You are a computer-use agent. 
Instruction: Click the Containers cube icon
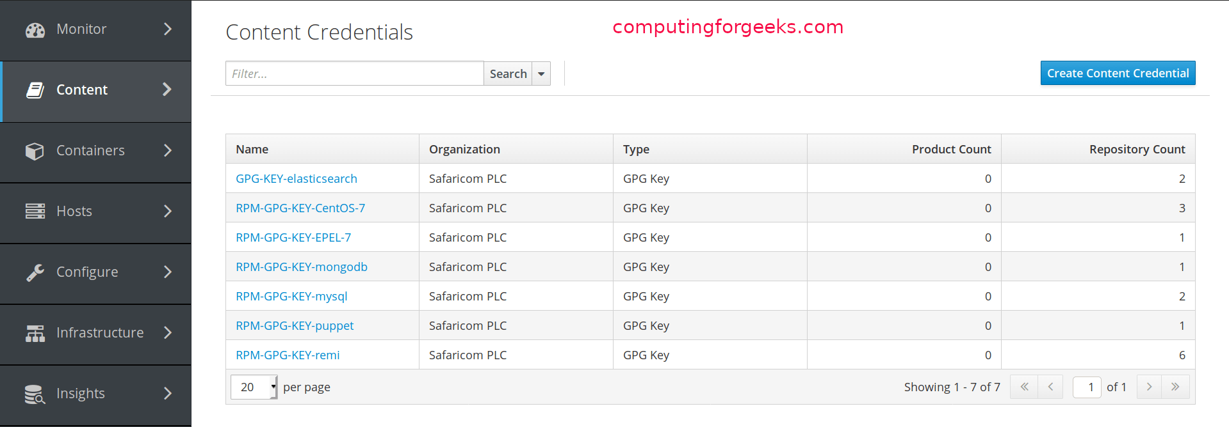[35, 151]
